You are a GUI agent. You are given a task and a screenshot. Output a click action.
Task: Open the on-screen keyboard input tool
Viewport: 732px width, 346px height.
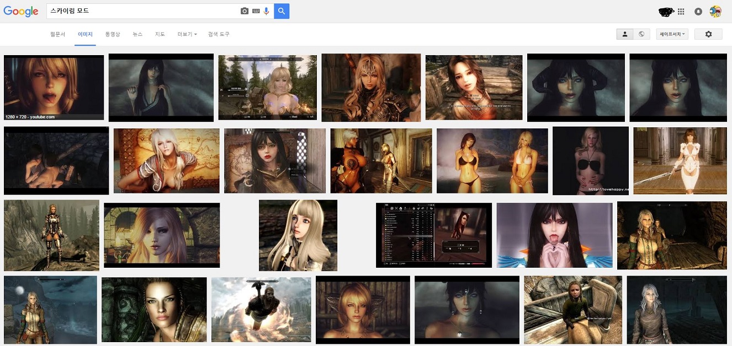[256, 11]
